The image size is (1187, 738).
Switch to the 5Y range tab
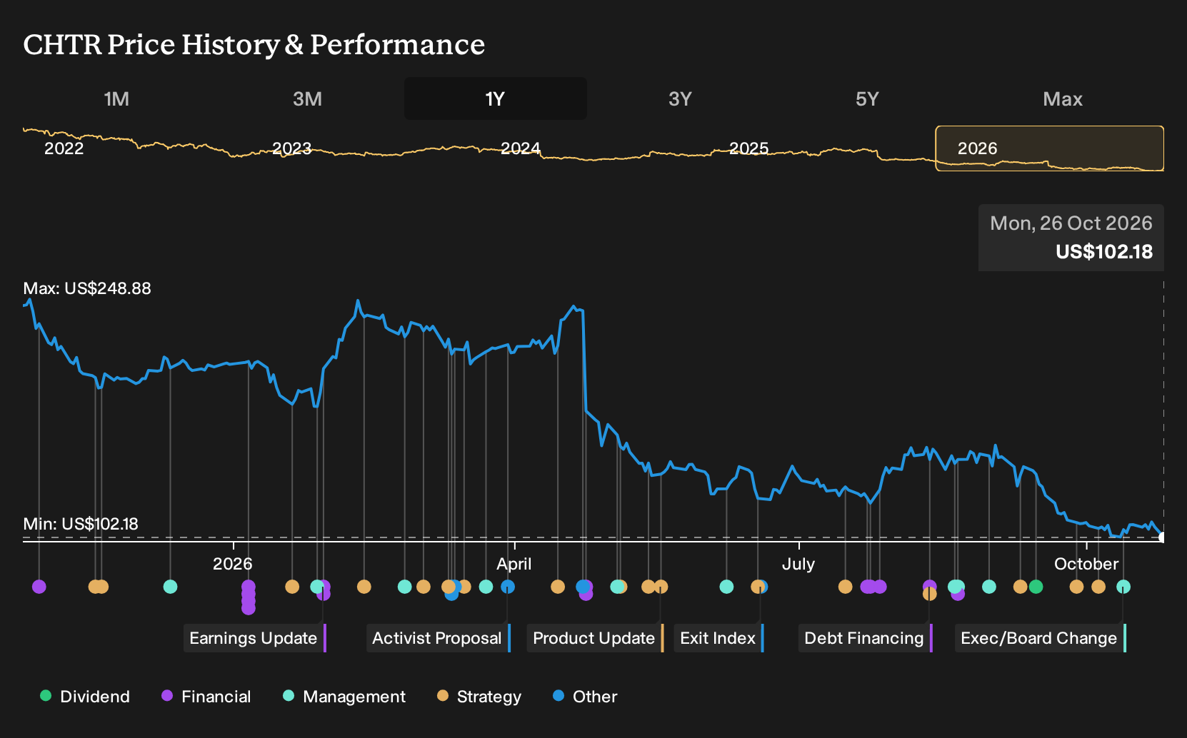click(867, 98)
